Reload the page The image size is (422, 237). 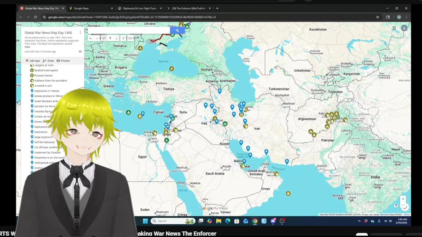pos(35,17)
